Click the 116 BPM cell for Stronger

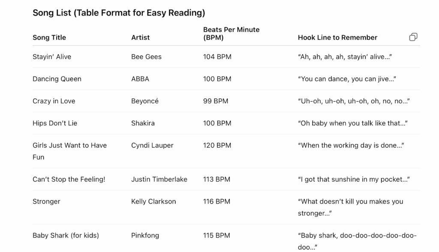pos(216,202)
